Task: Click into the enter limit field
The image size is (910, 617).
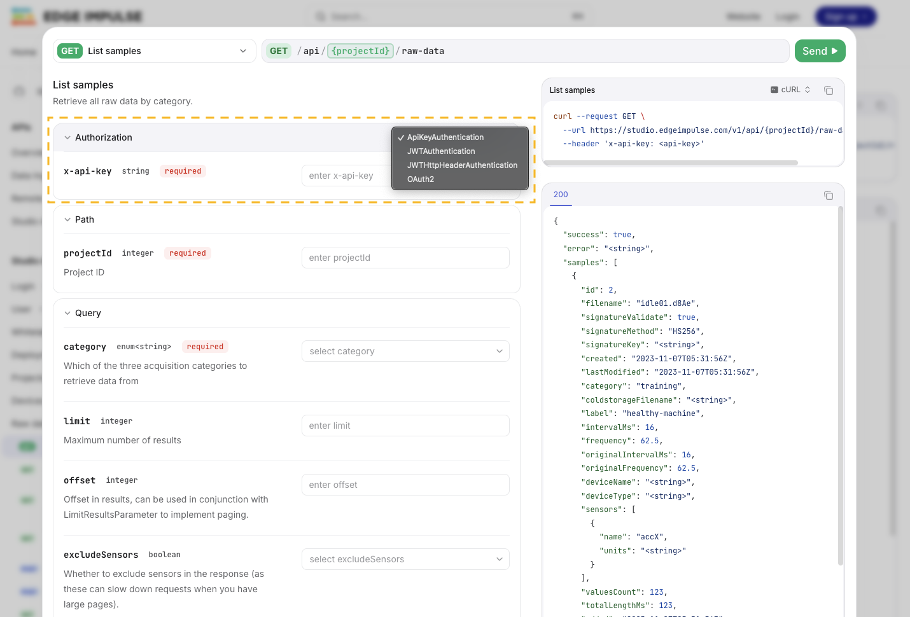Action: [x=405, y=426]
